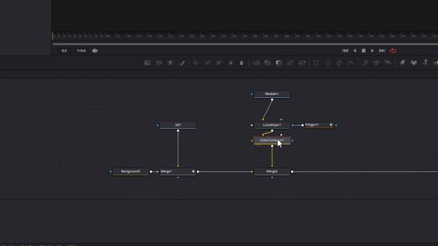Click the time ruler above the node editor

click(245, 36)
